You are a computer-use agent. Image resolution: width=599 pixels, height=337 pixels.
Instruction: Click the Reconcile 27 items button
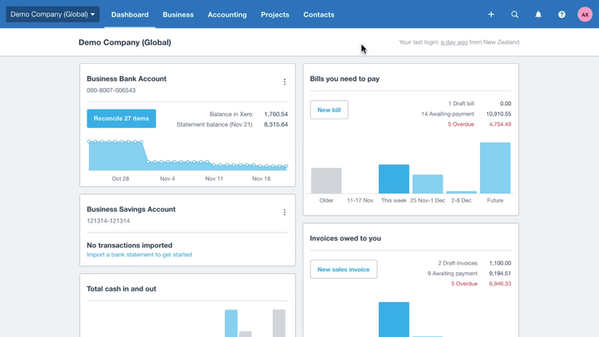tap(121, 119)
